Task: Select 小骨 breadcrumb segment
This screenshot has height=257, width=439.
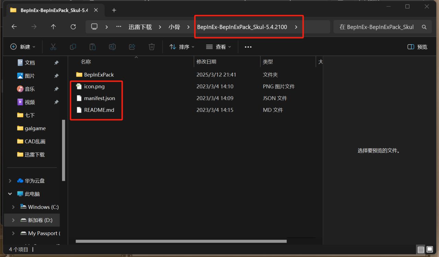Action: (x=174, y=27)
